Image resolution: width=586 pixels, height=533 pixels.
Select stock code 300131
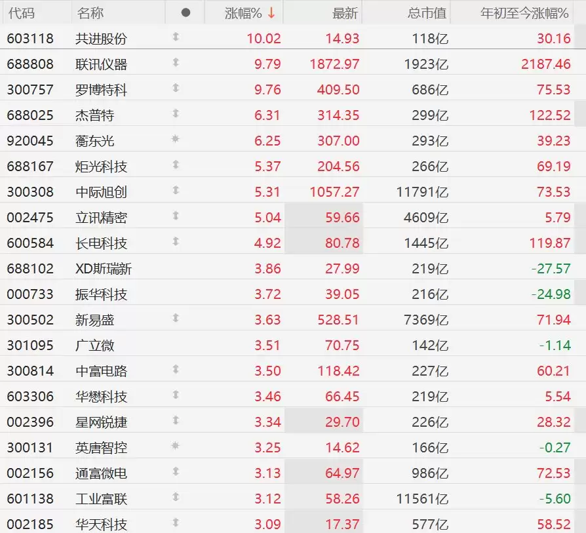click(x=30, y=448)
